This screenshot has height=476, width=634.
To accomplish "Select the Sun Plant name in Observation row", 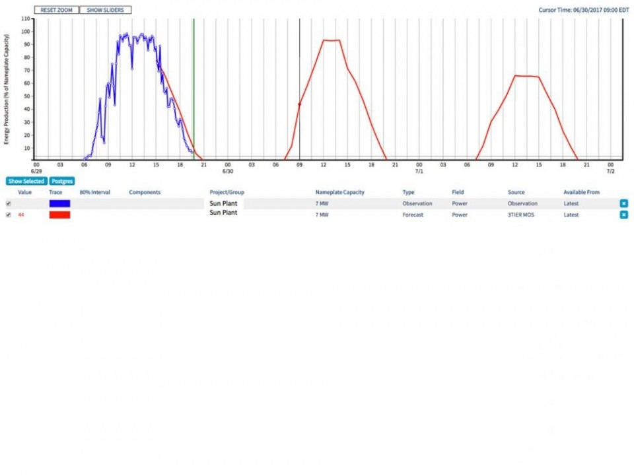I will [x=223, y=203].
